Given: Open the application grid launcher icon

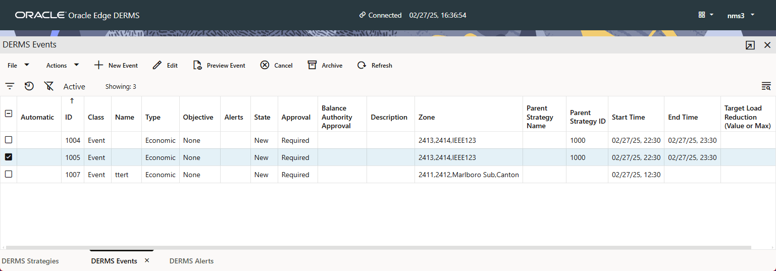Looking at the screenshot, I should pyautogui.click(x=702, y=15).
